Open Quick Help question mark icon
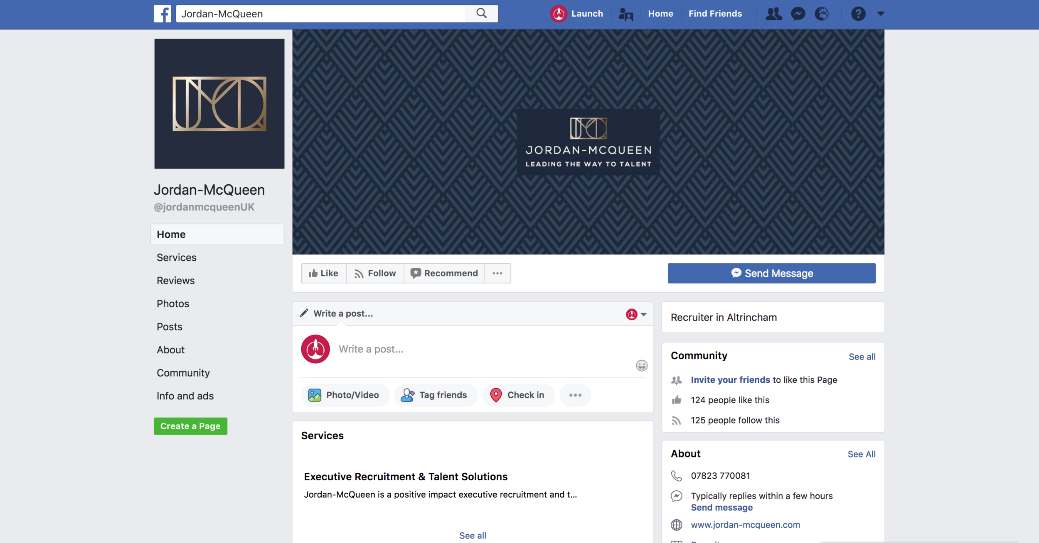1039x543 pixels. (858, 14)
